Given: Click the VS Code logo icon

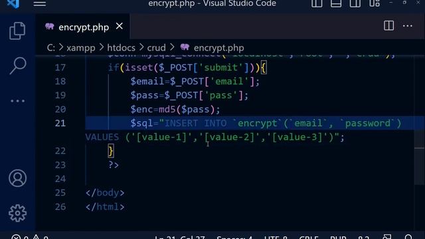Looking at the screenshot, I should point(13,3).
